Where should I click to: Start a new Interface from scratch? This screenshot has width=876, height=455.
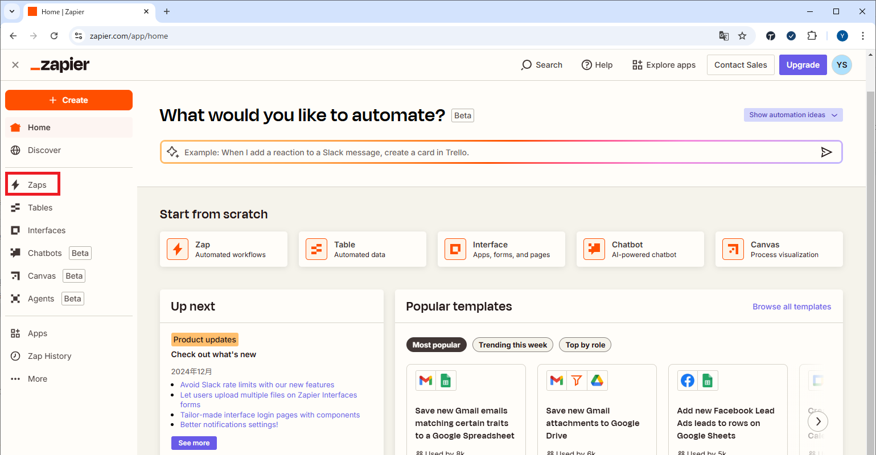[x=501, y=249]
